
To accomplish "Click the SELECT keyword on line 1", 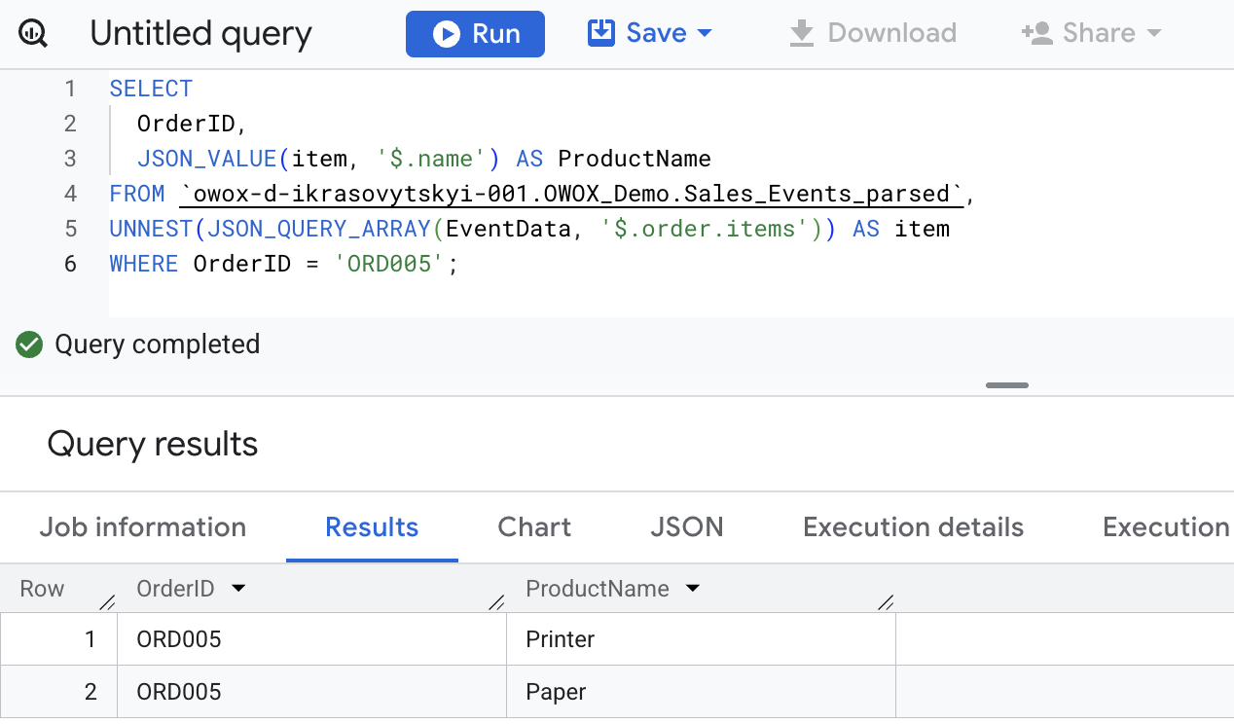I will point(151,89).
